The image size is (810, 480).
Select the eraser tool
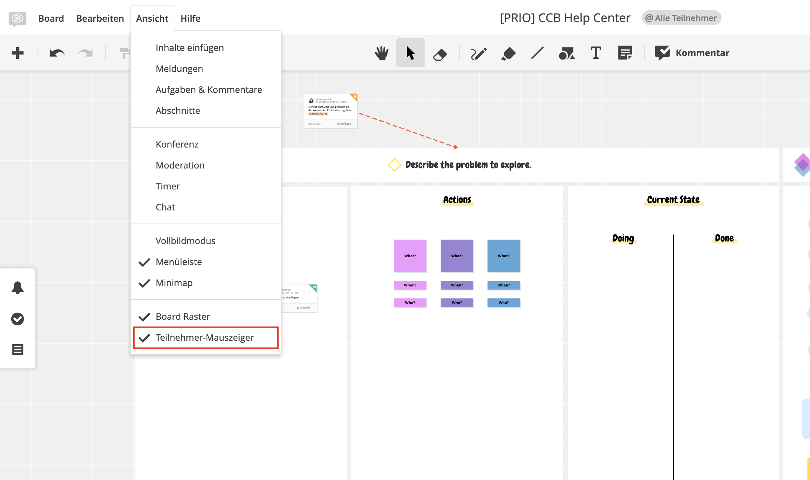(x=440, y=54)
